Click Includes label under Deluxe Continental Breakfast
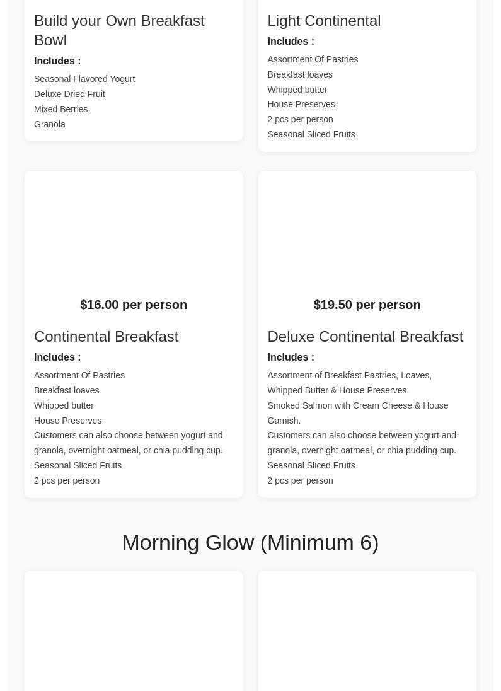Screen dimensions: 501x691 click(x=291, y=357)
